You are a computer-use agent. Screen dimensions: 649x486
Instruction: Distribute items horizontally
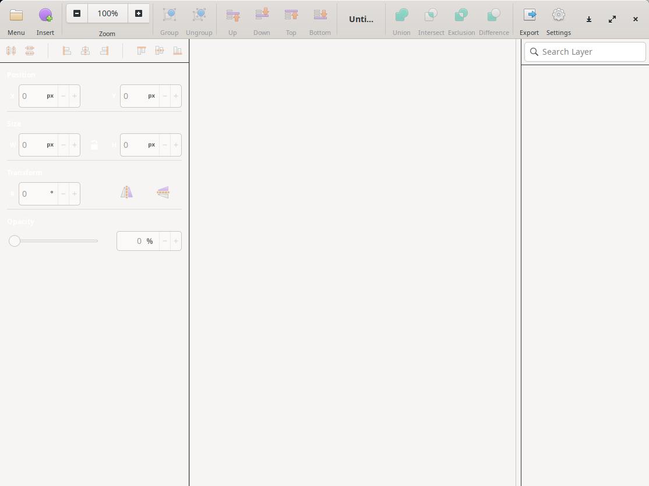11,51
